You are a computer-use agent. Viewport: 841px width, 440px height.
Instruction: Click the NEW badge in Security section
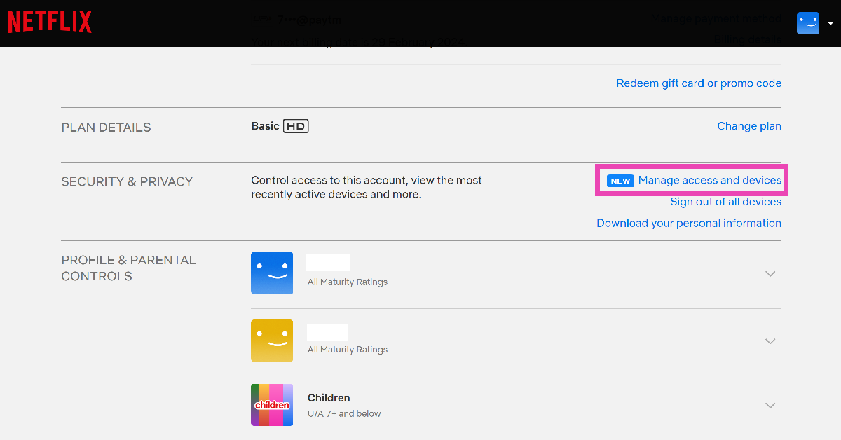620,181
